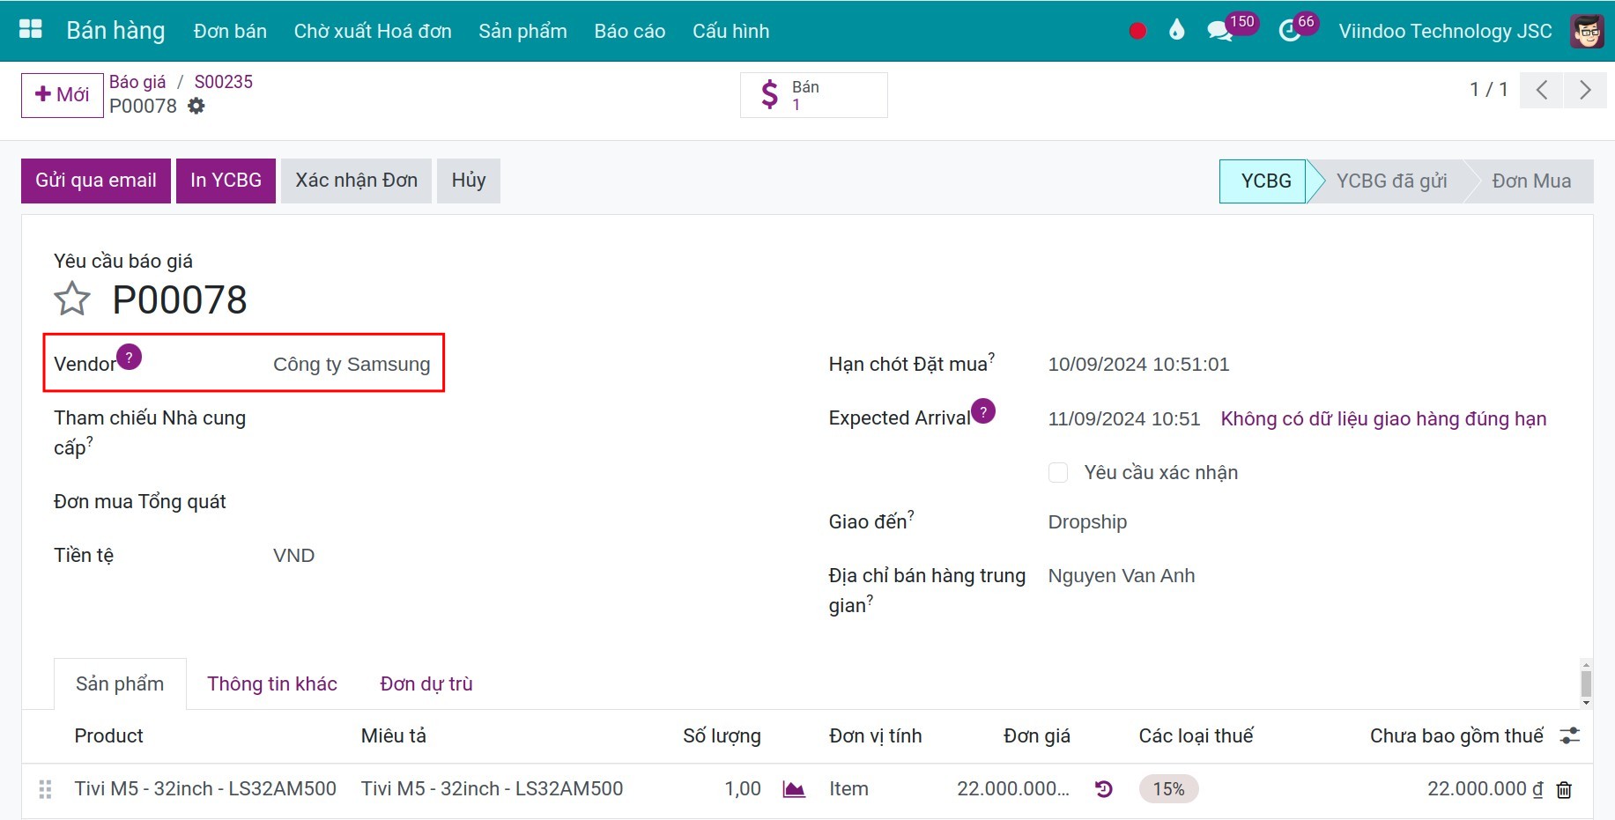Open the Đơn bán menu
Viewport: 1615px width, 820px height.
pos(230,31)
